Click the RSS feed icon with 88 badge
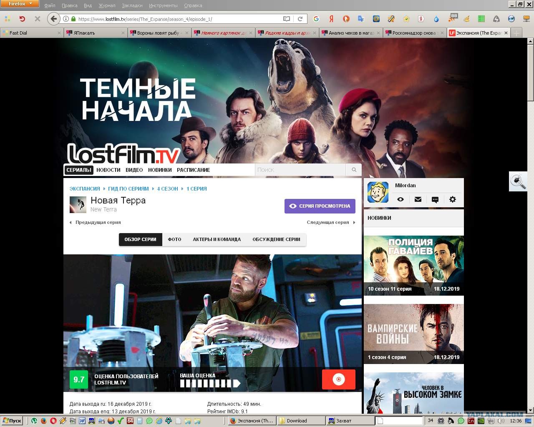Viewport: 534px width, 427px height. tap(452, 18)
